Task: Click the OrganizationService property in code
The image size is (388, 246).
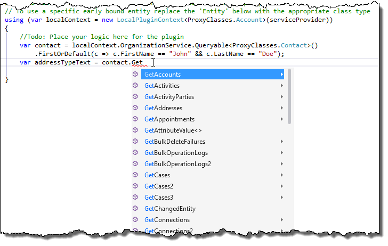Action: pos(156,45)
